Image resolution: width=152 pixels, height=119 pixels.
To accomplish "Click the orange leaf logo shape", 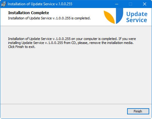I will tap(109, 17).
